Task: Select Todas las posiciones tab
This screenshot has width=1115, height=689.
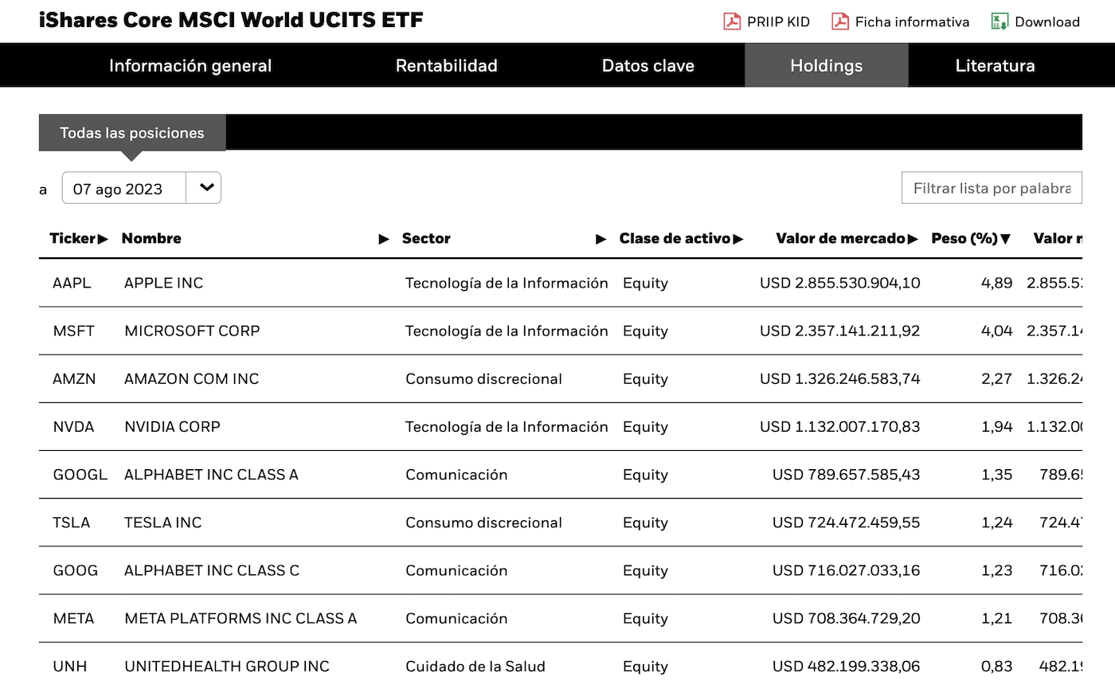Action: coord(132,133)
